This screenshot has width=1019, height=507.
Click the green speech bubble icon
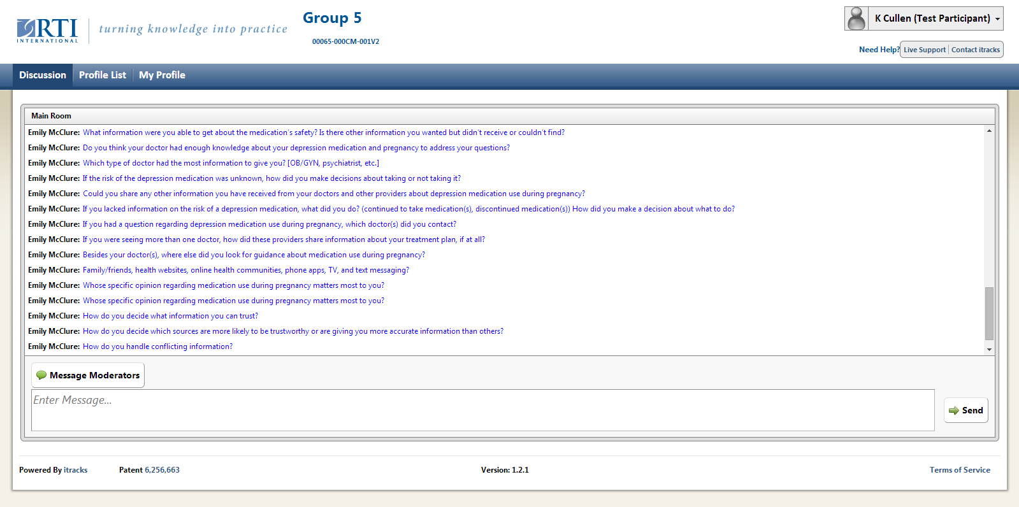(41, 375)
